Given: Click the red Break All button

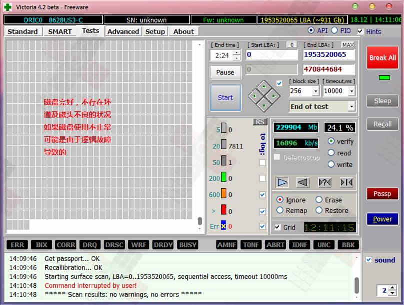Looking at the screenshot, I should click(x=382, y=58).
